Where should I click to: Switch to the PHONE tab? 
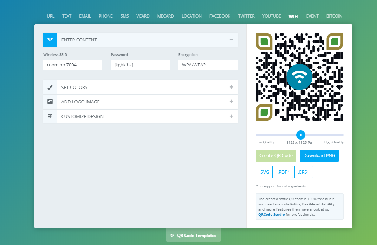pos(105,16)
